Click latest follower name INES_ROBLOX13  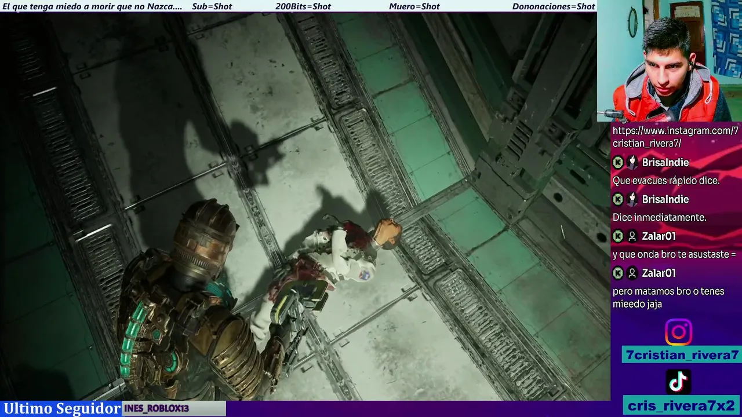[x=157, y=408]
